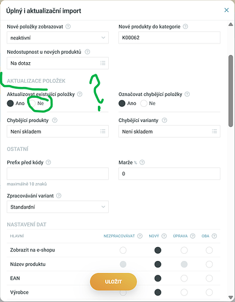Open Chybějící produkty Není skladem selector
Screen dimensions: 235x302
[57, 132]
